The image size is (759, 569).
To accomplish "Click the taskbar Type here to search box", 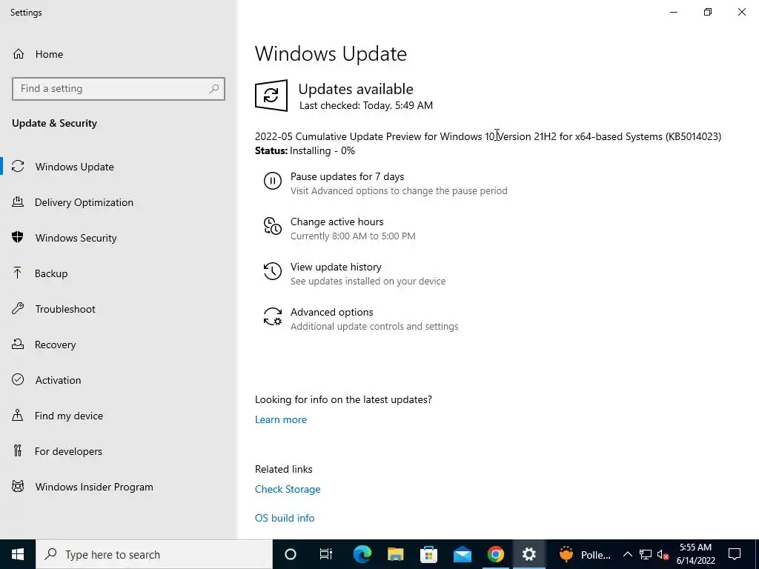I will 154,554.
